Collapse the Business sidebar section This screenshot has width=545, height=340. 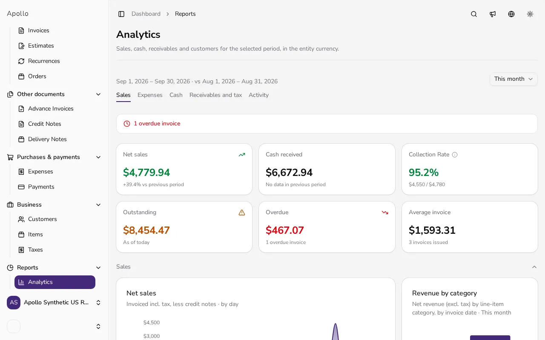[98, 205]
